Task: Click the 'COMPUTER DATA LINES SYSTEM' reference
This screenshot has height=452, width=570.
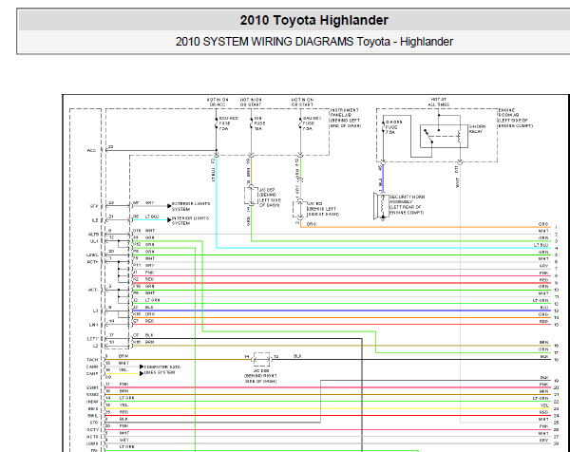Action: [x=162, y=369]
